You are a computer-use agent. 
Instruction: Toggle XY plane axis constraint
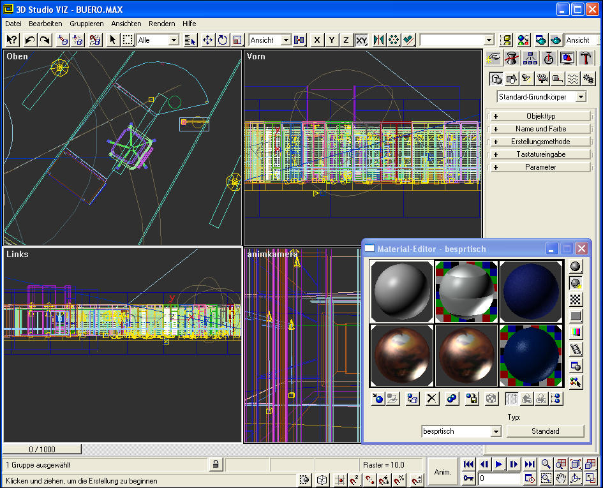tap(361, 40)
